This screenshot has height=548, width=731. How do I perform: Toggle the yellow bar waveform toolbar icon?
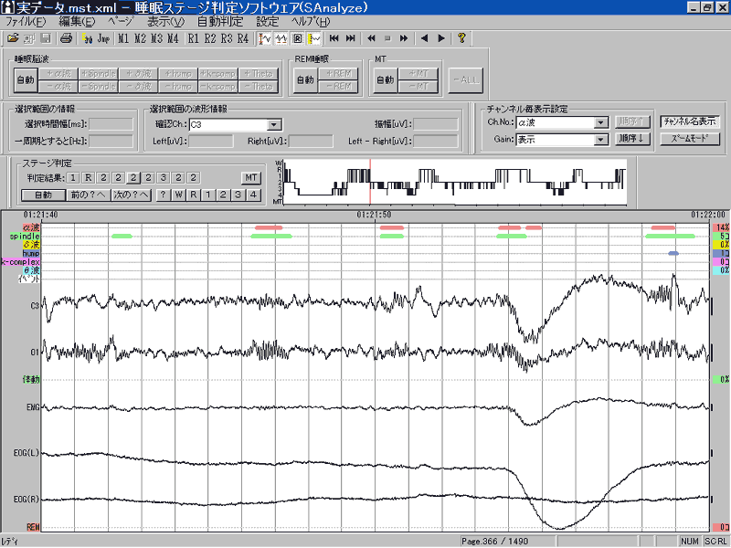tap(314, 38)
